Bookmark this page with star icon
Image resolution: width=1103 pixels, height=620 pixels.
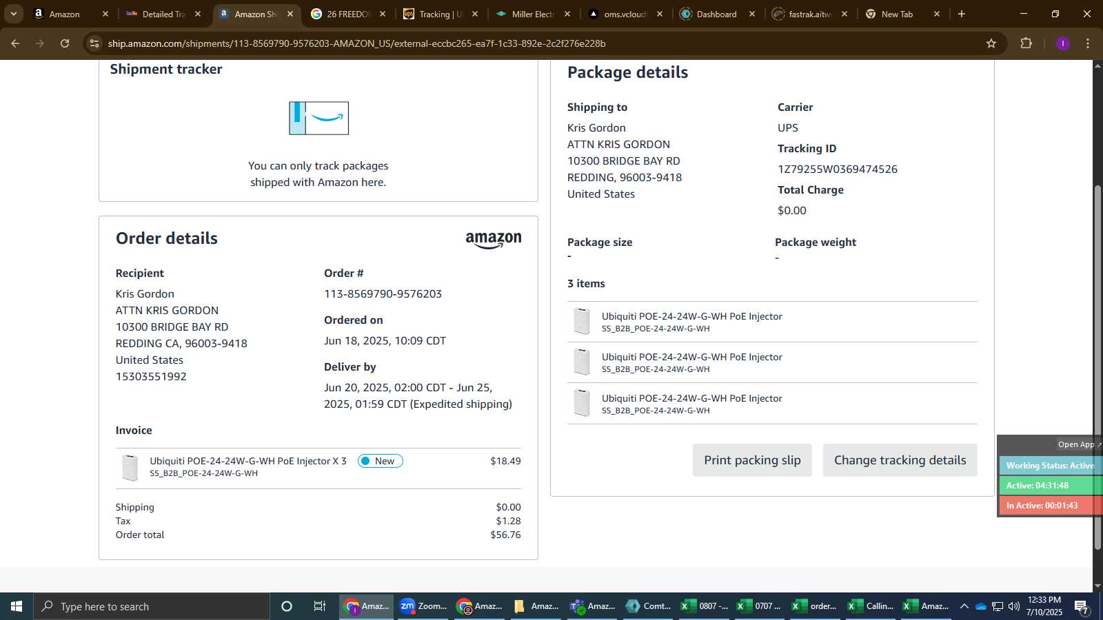coord(991,43)
